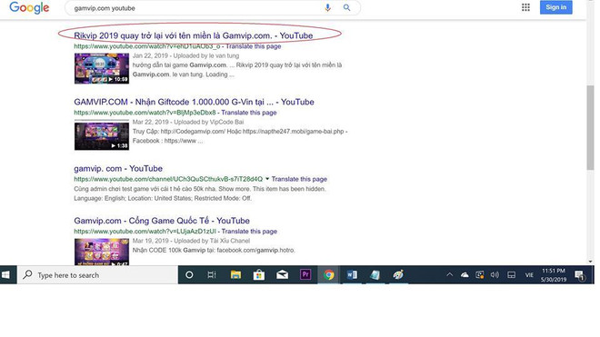Open the Windows Start menu

point(5,274)
